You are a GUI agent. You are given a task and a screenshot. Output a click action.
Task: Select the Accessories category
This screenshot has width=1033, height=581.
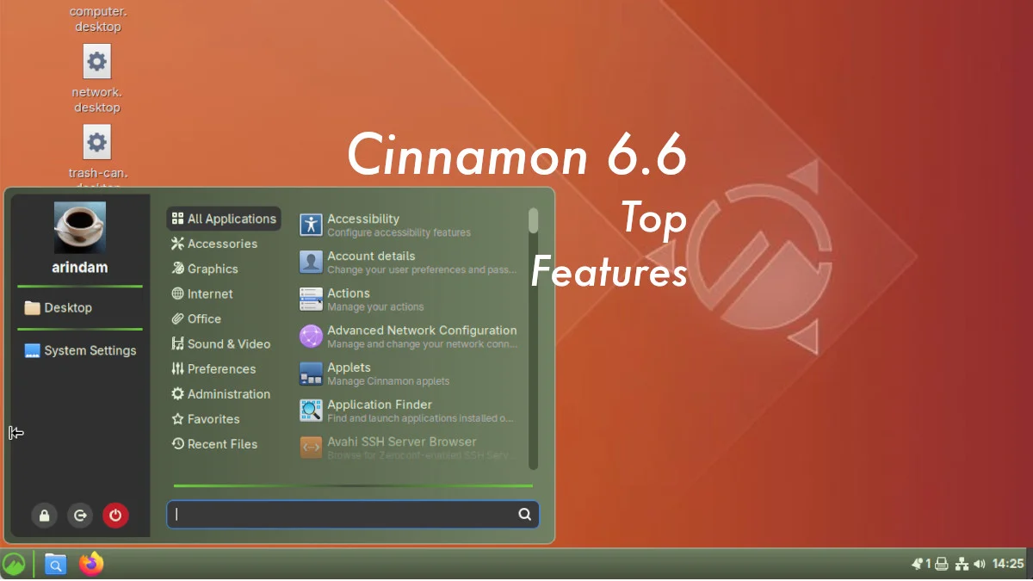coord(221,244)
